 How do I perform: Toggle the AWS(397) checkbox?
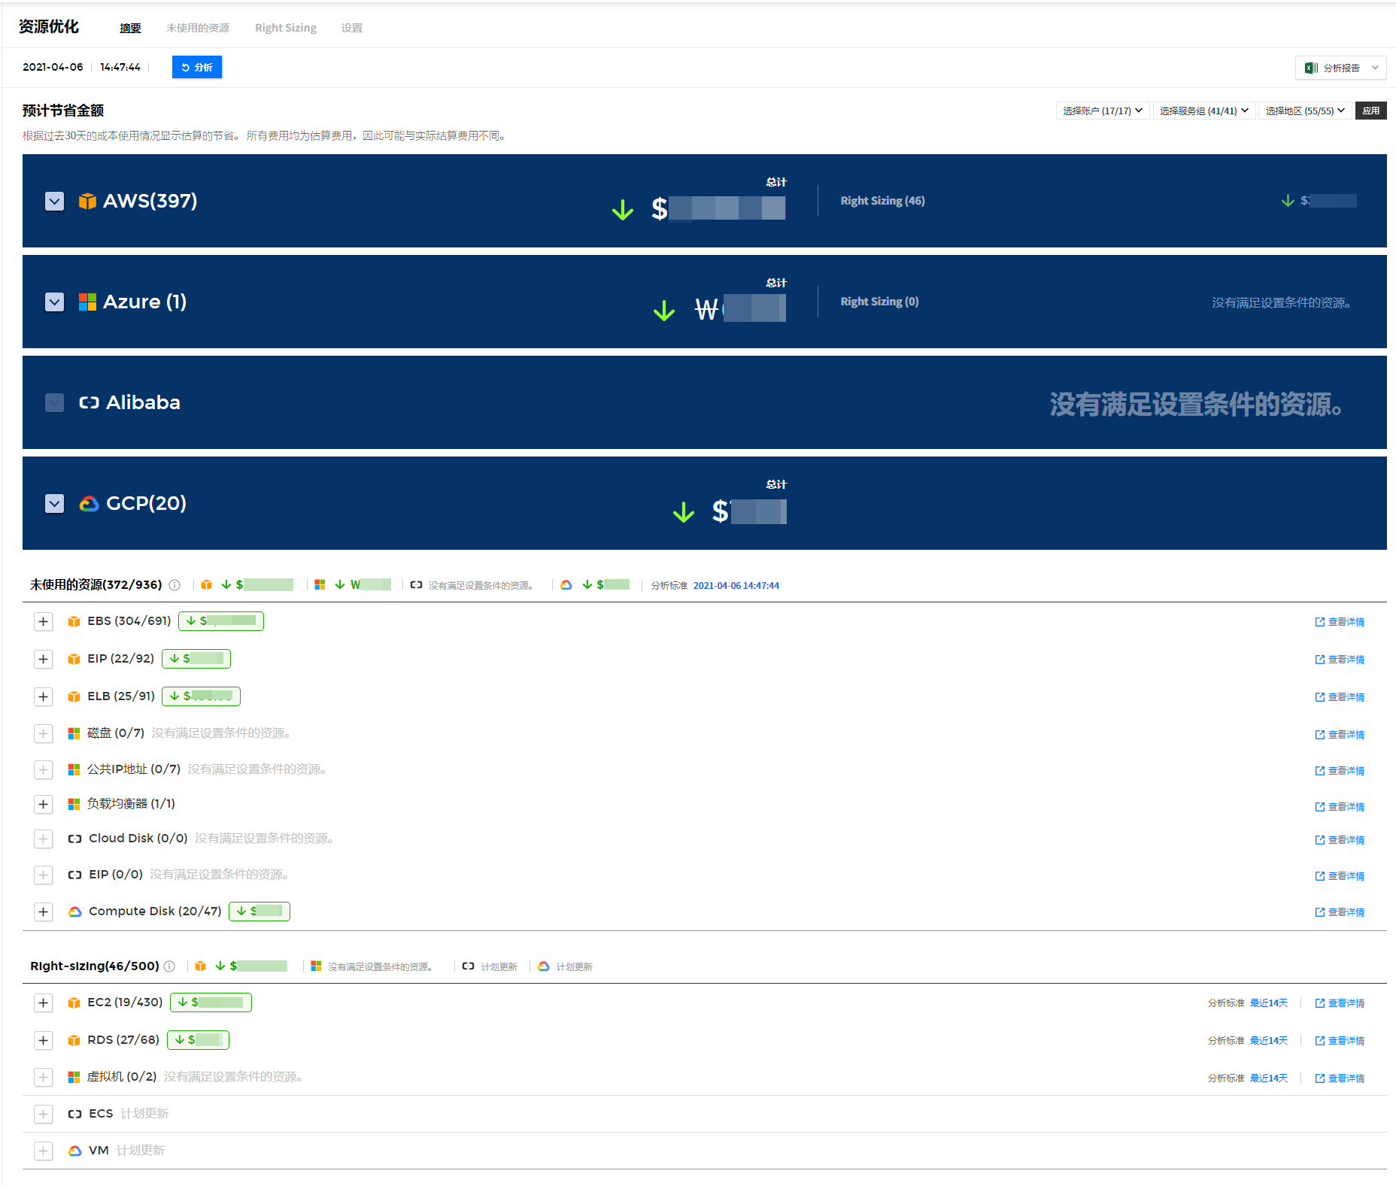click(x=55, y=202)
